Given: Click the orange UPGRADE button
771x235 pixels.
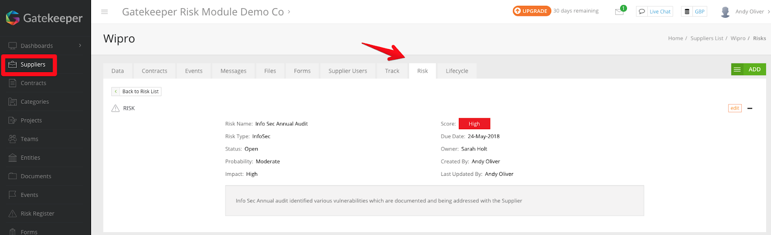Looking at the screenshot, I should point(532,11).
